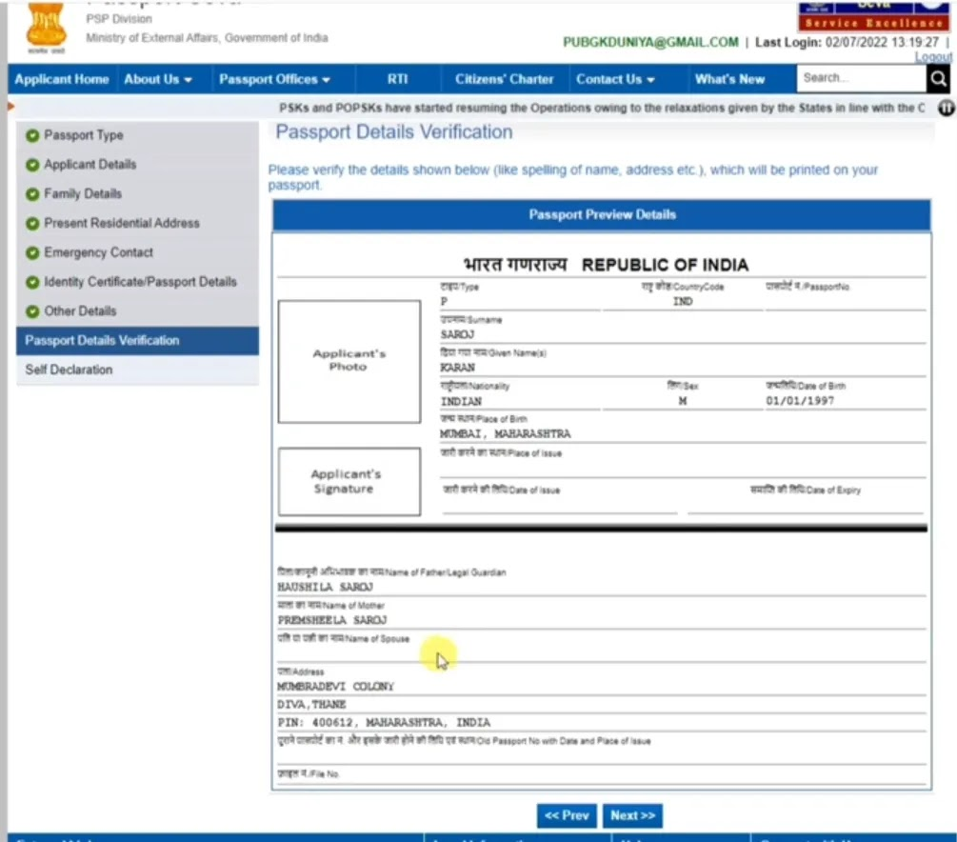Click the green checkmark beside Family Details

(x=33, y=193)
